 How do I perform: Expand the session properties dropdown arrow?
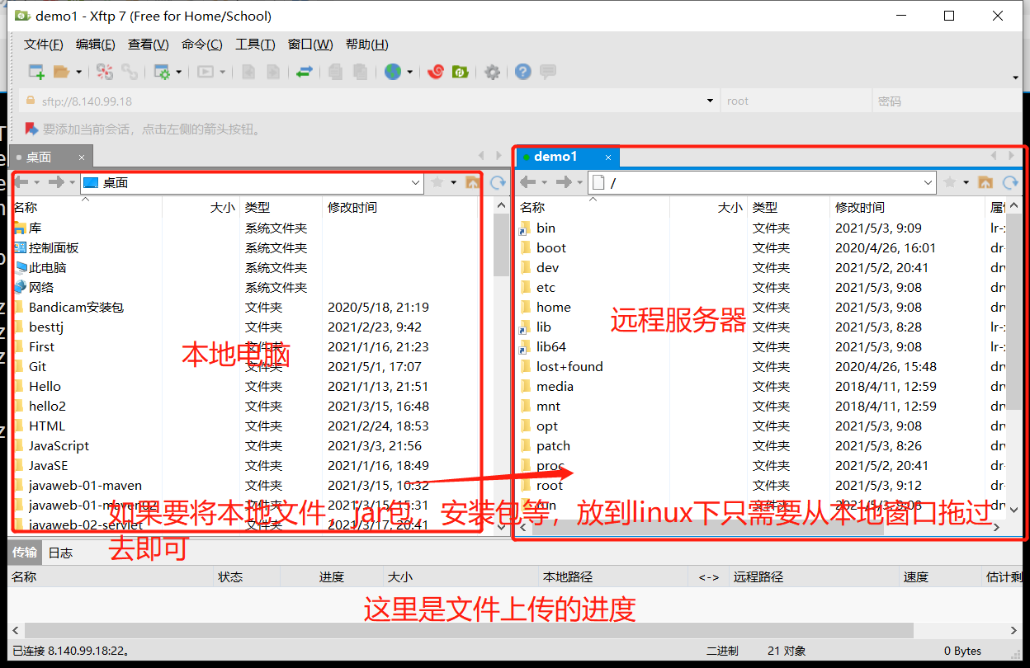click(x=179, y=73)
